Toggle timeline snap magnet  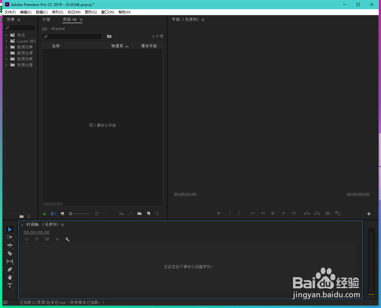37,239
